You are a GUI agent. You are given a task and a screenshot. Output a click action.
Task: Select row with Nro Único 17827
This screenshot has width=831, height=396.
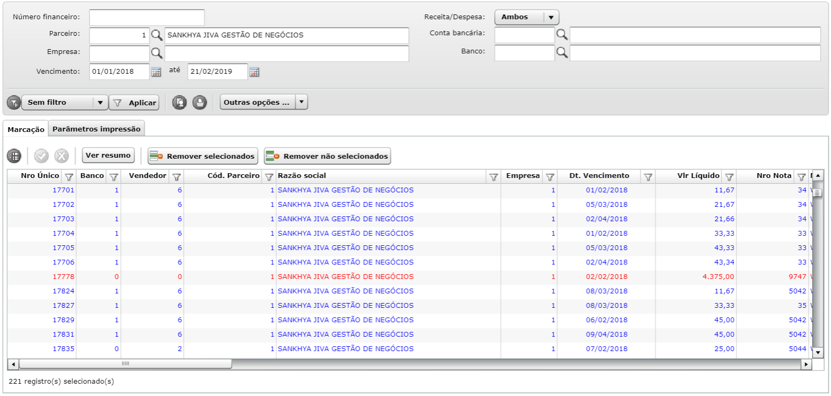pyautogui.click(x=410, y=306)
